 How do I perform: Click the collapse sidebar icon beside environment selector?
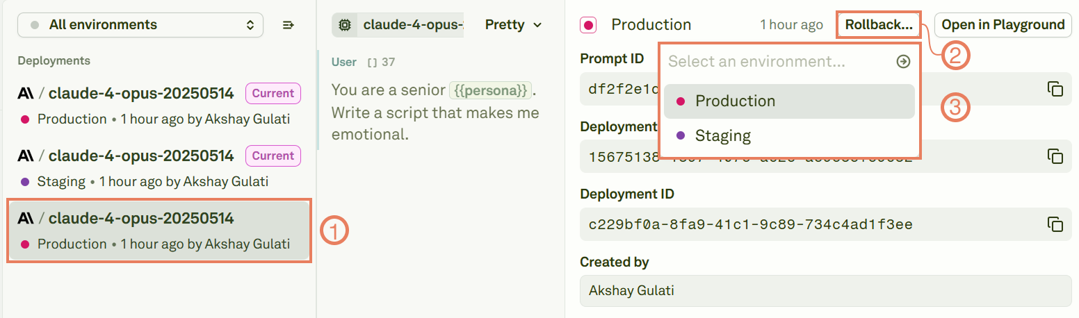(289, 25)
